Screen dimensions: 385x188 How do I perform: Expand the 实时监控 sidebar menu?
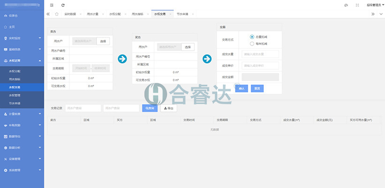click(x=22, y=38)
